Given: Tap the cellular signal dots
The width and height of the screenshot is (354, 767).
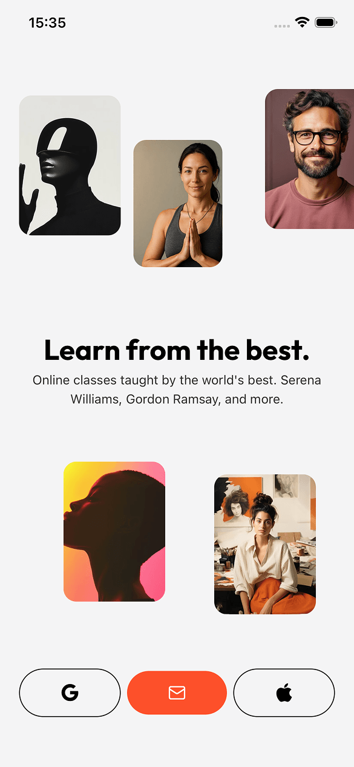Looking at the screenshot, I should pos(282,26).
